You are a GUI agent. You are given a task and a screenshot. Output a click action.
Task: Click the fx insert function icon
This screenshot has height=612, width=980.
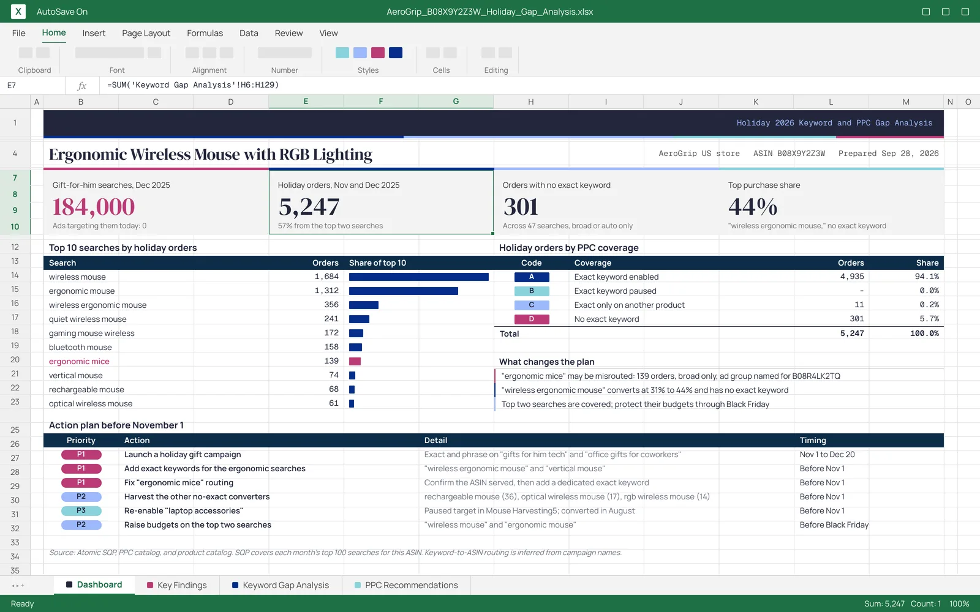82,86
